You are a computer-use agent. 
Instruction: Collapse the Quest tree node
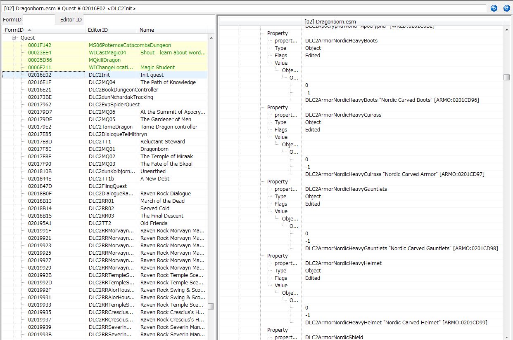[14, 38]
